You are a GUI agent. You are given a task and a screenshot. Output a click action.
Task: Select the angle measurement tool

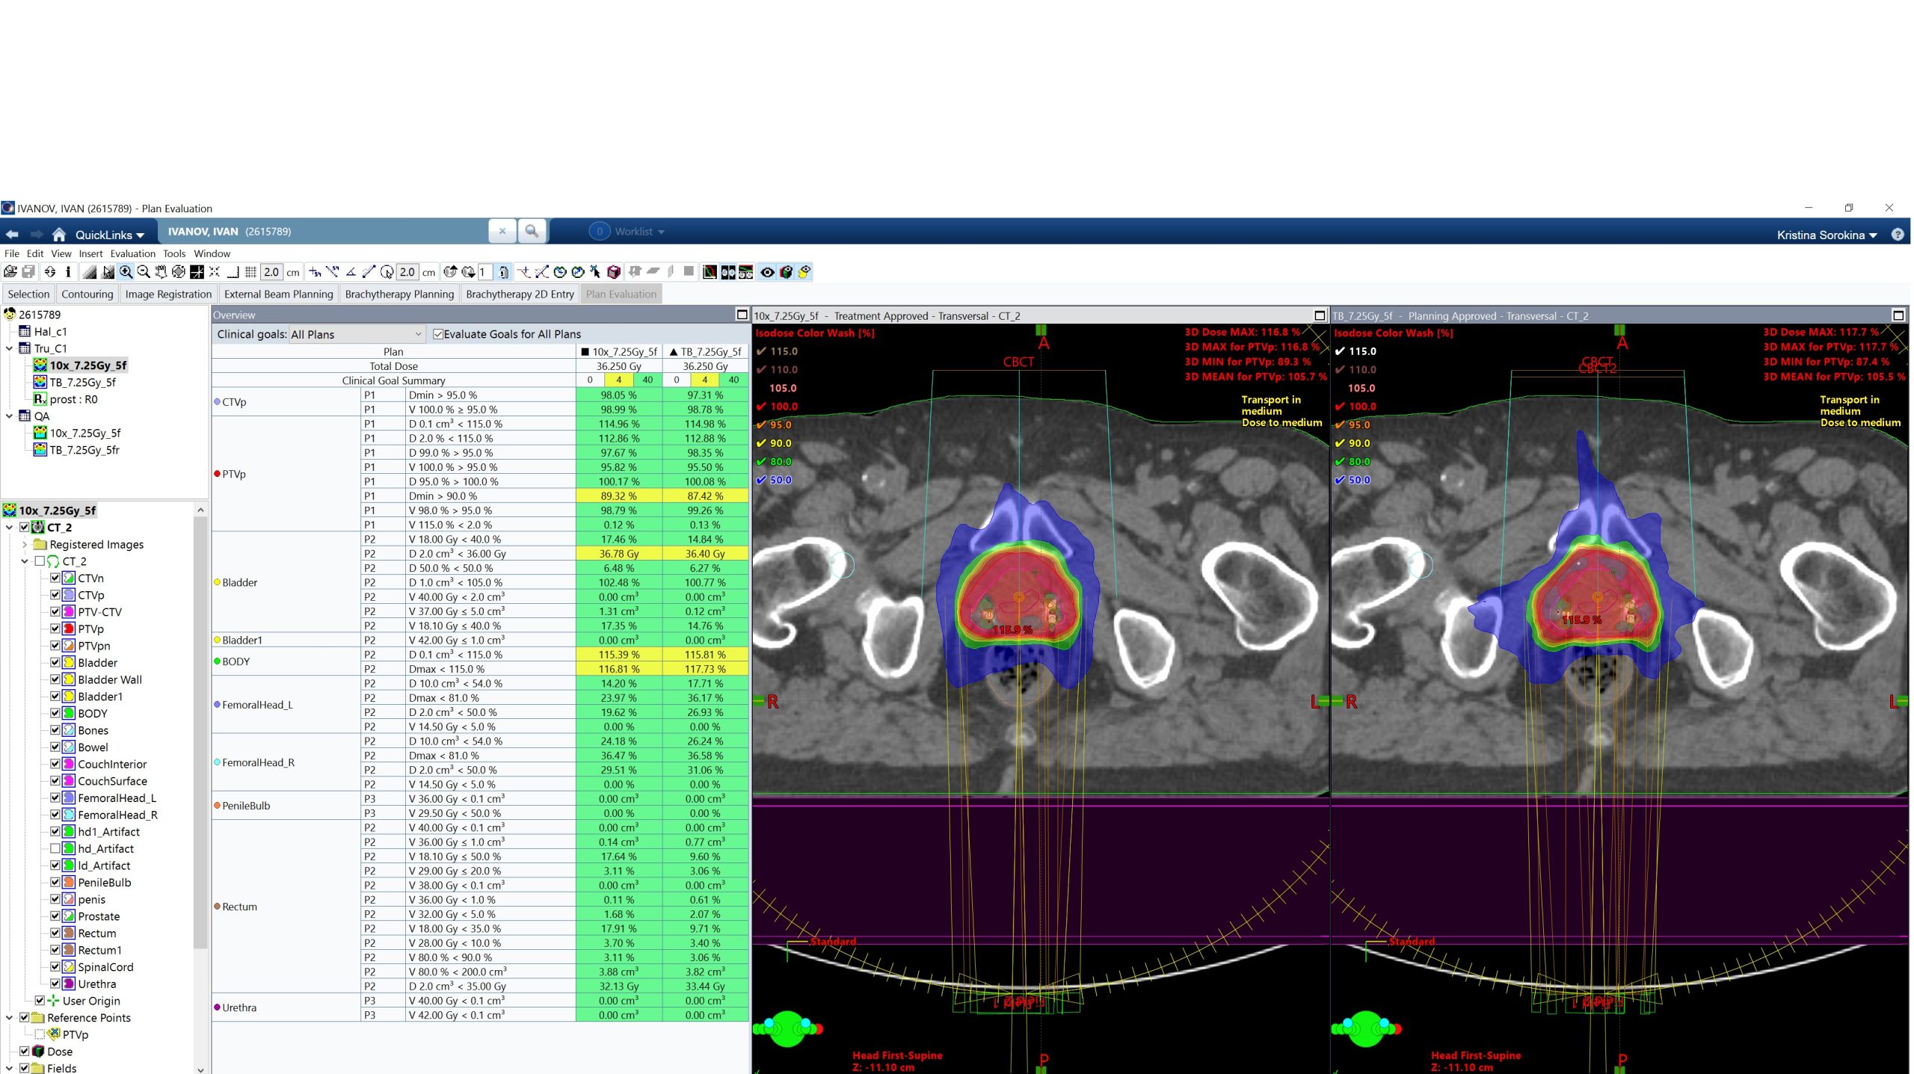[x=351, y=272]
